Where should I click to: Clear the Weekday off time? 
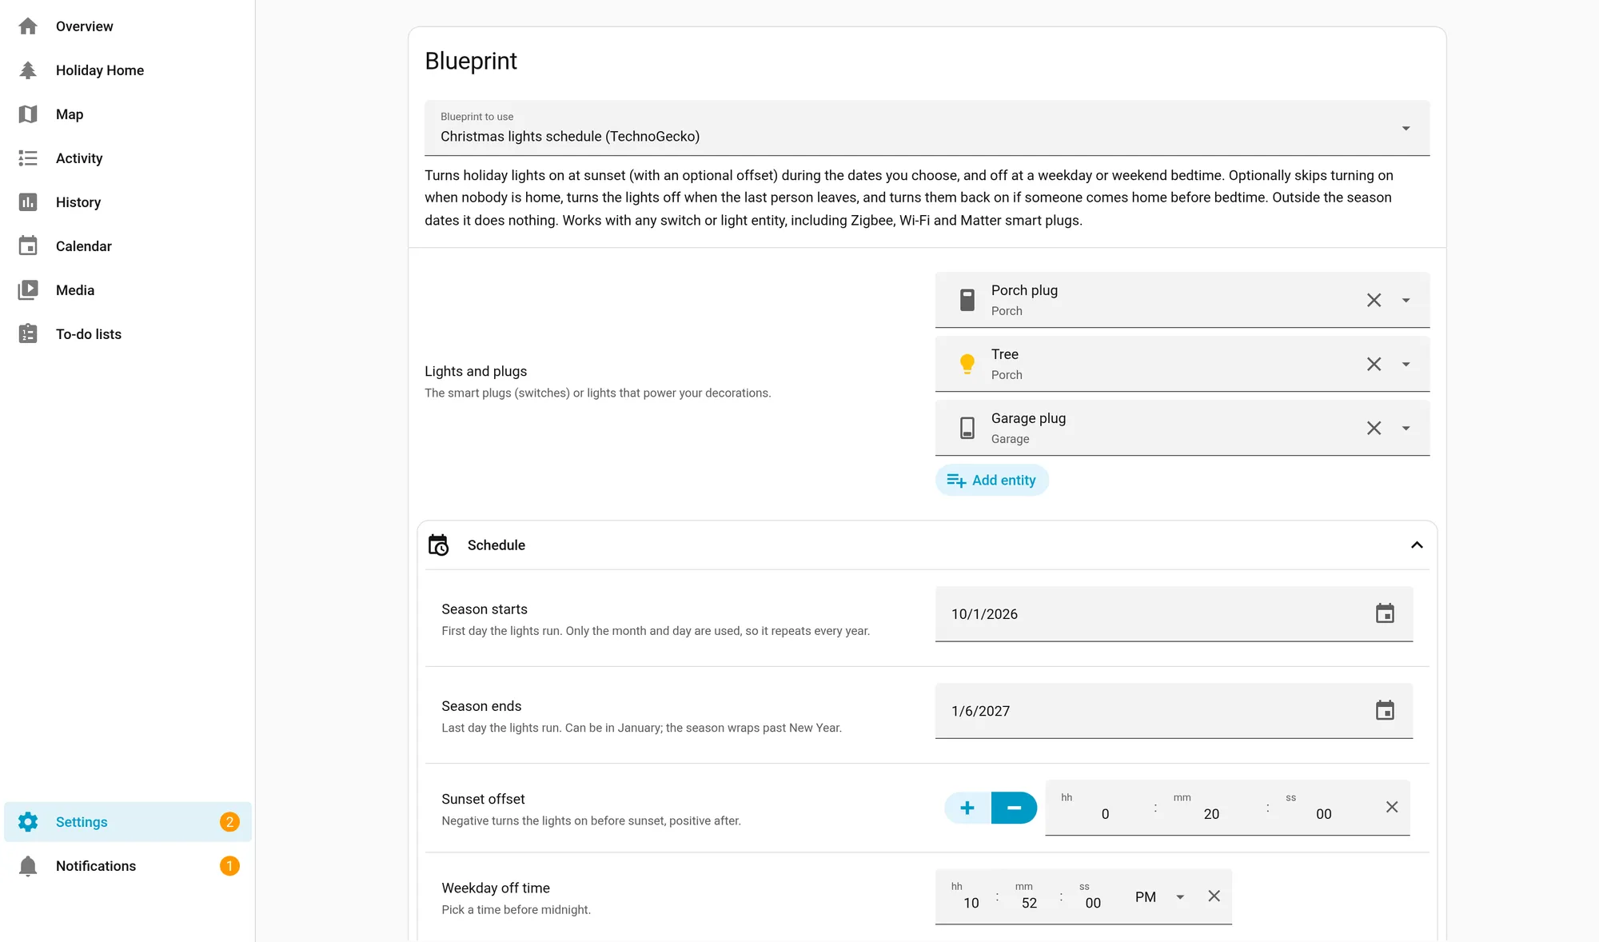pos(1214,896)
